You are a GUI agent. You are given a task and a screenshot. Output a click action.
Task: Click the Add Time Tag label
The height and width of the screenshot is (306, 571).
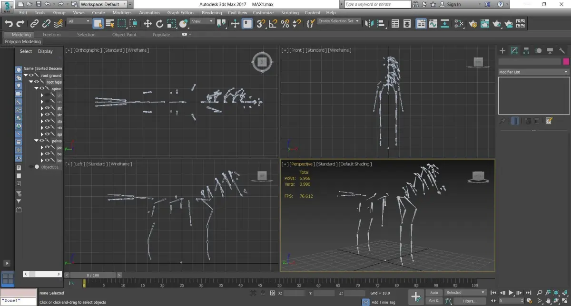click(x=383, y=302)
